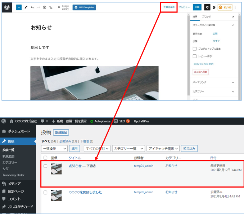Expand the カテゴリー sidebar section
This screenshot has height=216, width=244.
coord(213,91)
